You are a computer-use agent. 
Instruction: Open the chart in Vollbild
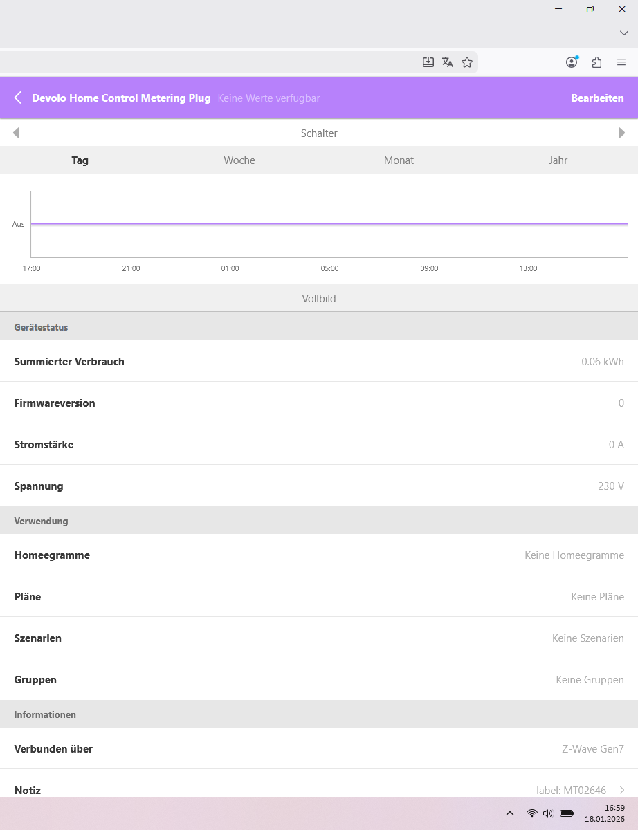pyautogui.click(x=319, y=299)
